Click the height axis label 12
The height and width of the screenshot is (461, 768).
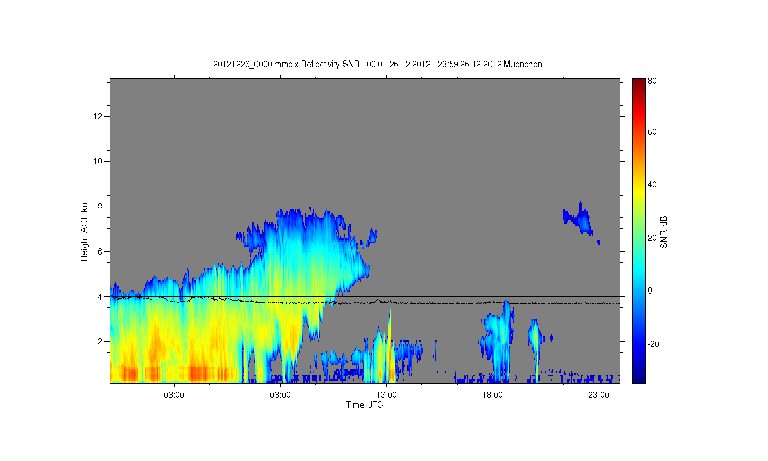(x=98, y=117)
